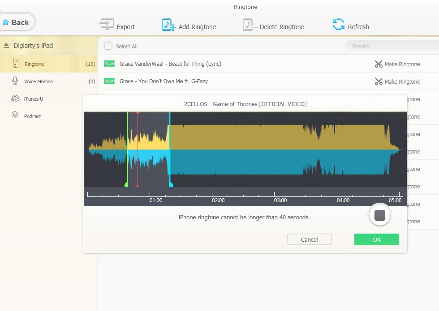Make Ringtone for You Don't Own Me
This screenshot has width=439, height=311.
tap(398, 81)
